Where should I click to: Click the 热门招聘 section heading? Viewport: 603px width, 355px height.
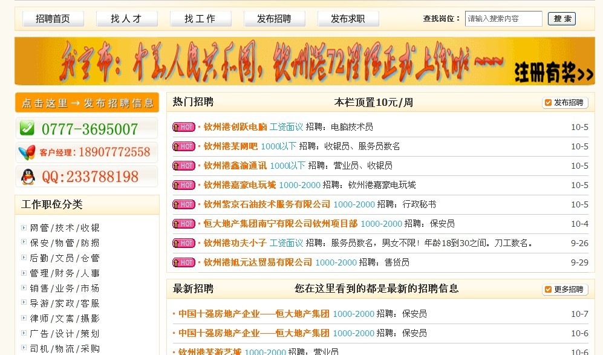click(x=193, y=102)
